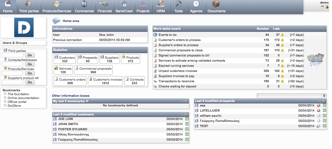Click red status icon in LATELLUIER row
332x149 pixels.
pos(319,111)
